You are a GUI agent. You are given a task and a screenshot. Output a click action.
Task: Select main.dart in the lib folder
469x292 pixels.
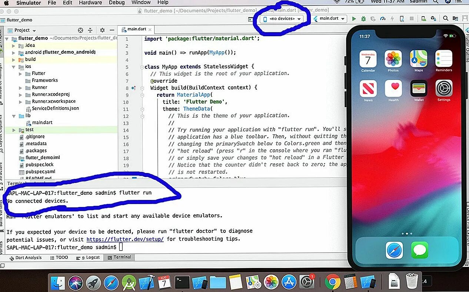tap(42, 123)
